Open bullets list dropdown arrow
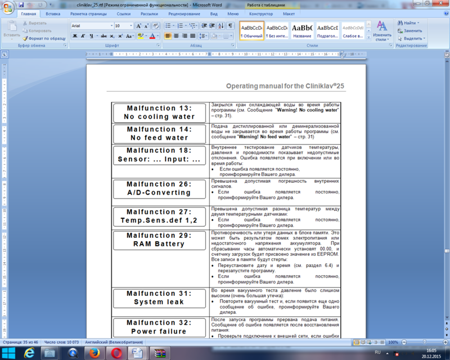Screen dimensions: 450x360 coord(173,26)
